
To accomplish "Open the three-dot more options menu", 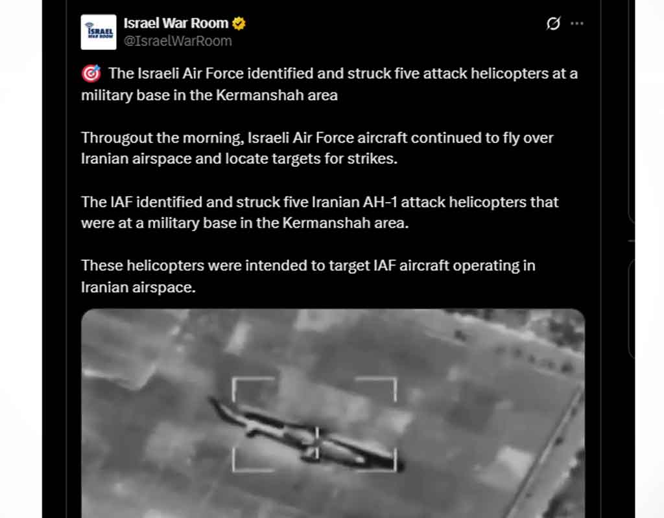I will 576,23.
